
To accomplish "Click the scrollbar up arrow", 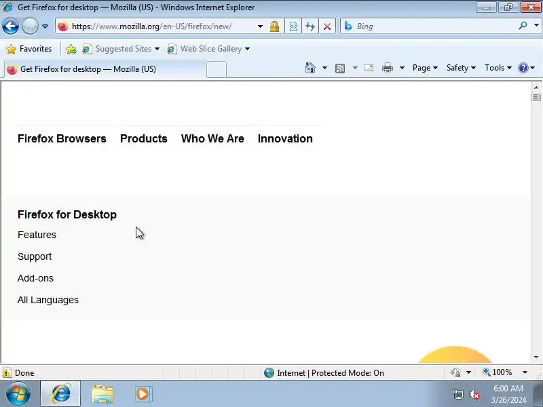I will (536, 88).
